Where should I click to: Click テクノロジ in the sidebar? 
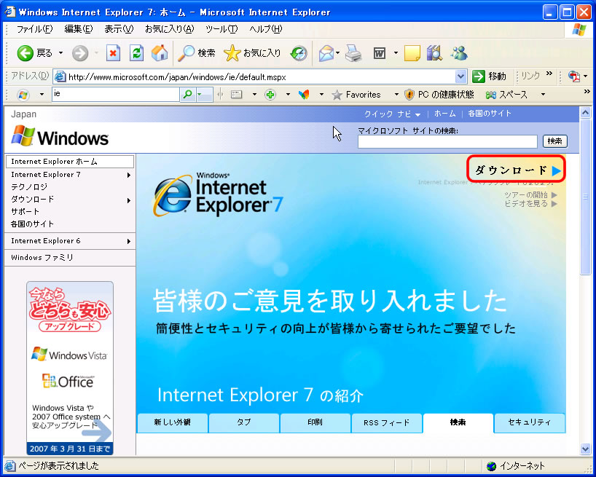point(29,187)
